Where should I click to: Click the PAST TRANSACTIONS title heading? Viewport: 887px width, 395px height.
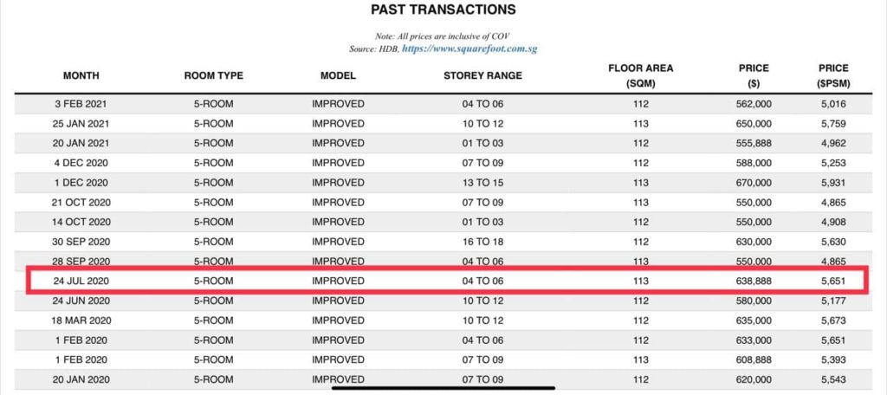443,10
